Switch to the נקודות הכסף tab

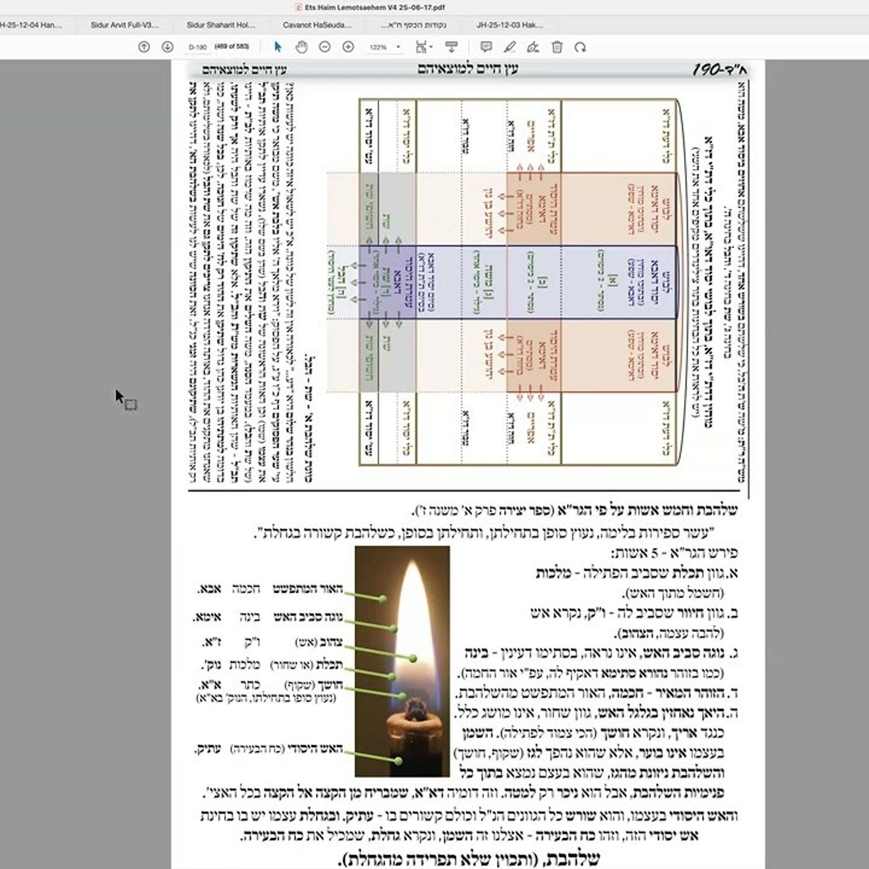414,25
